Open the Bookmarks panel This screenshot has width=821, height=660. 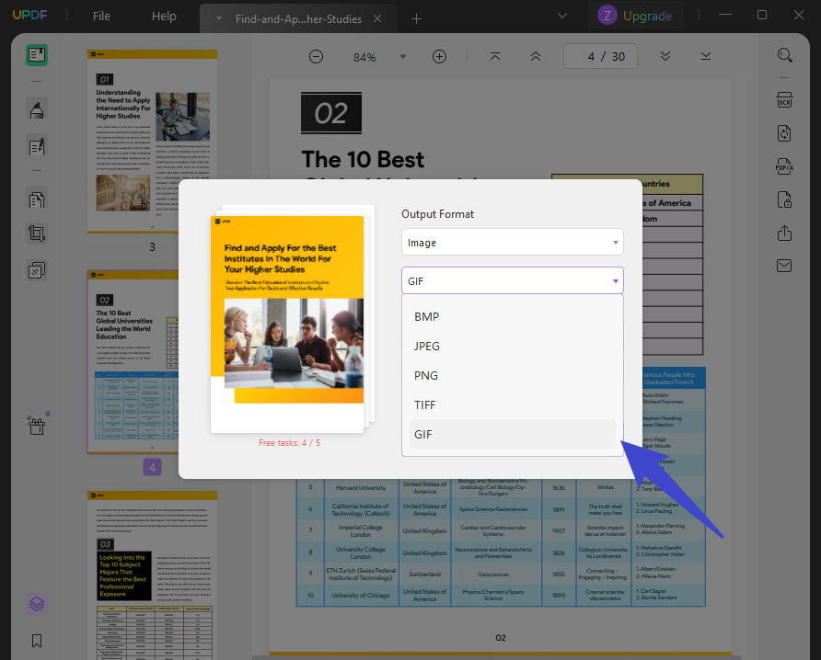pyautogui.click(x=37, y=641)
